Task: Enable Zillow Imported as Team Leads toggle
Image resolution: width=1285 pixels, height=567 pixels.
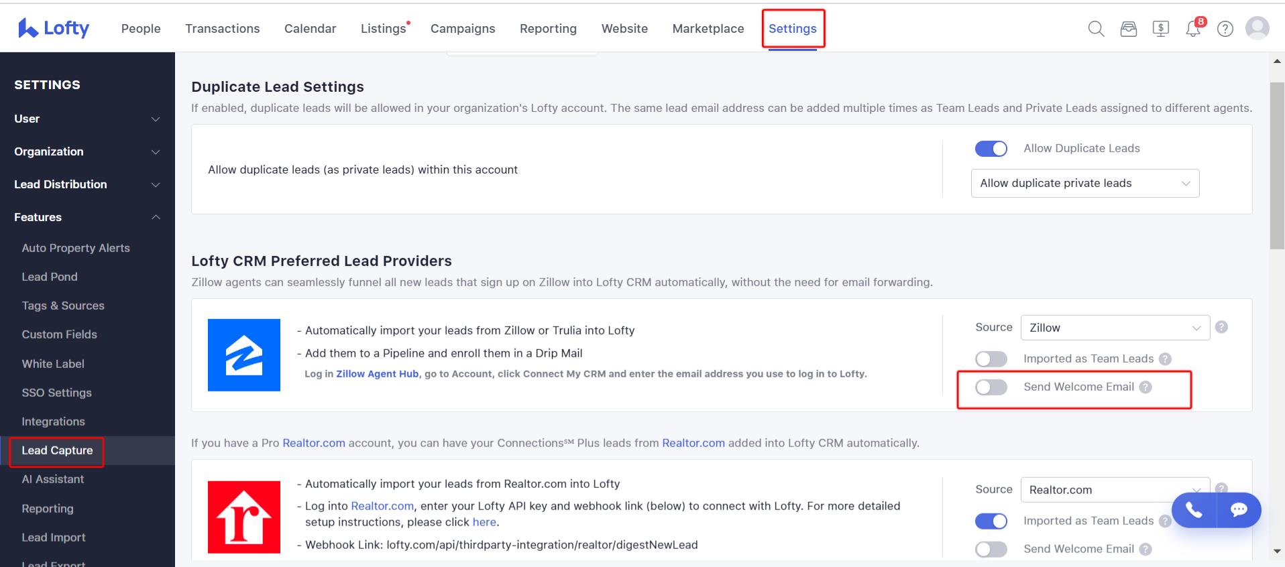Action: click(991, 359)
